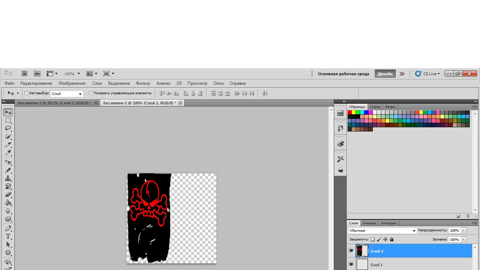Select the Clone Stamp tool
Viewport: 480px width, 270px height.
click(8, 178)
